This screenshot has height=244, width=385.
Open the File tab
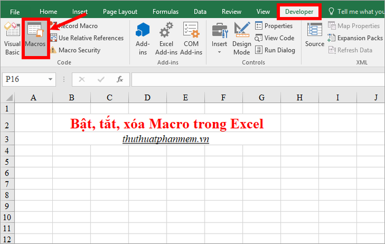coord(15,12)
